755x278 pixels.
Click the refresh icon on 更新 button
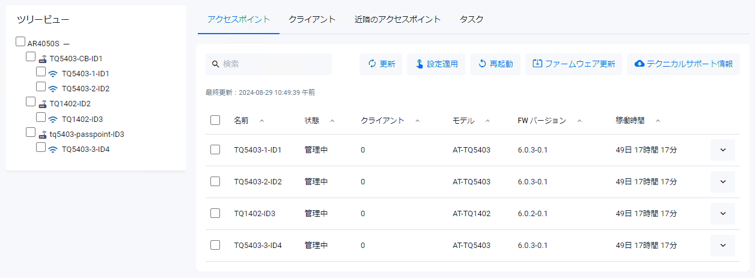[371, 64]
